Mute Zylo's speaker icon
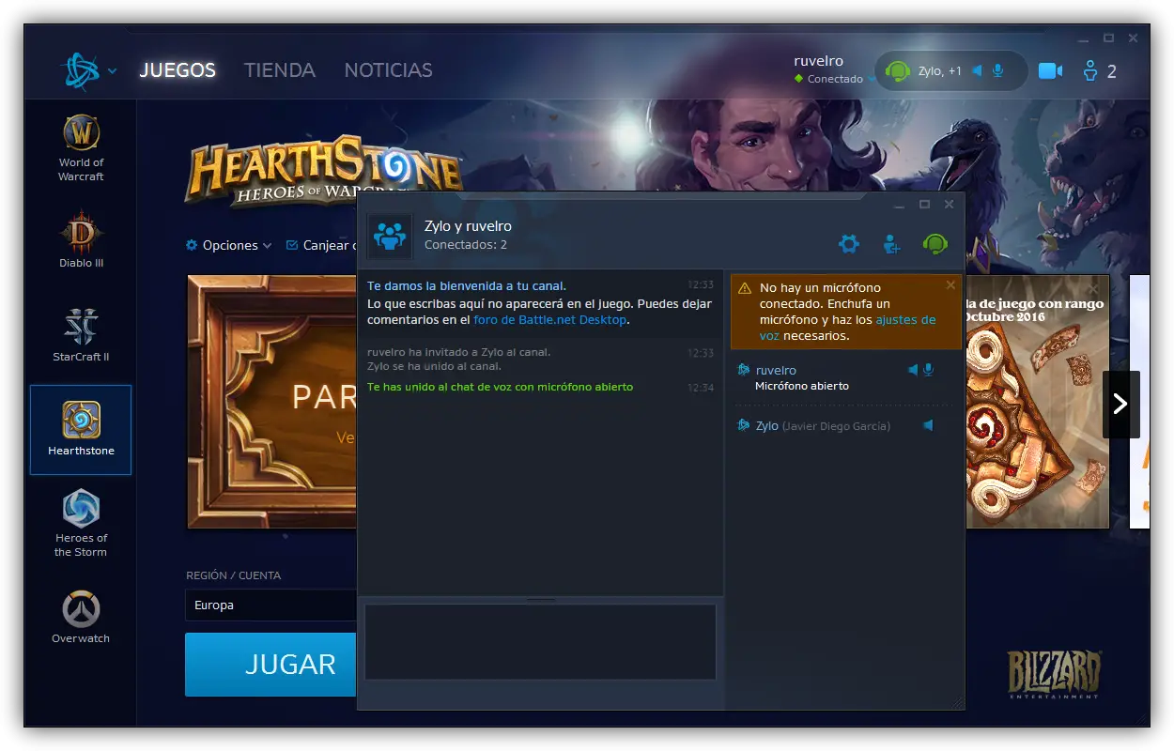1174x751 pixels. point(928,425)
